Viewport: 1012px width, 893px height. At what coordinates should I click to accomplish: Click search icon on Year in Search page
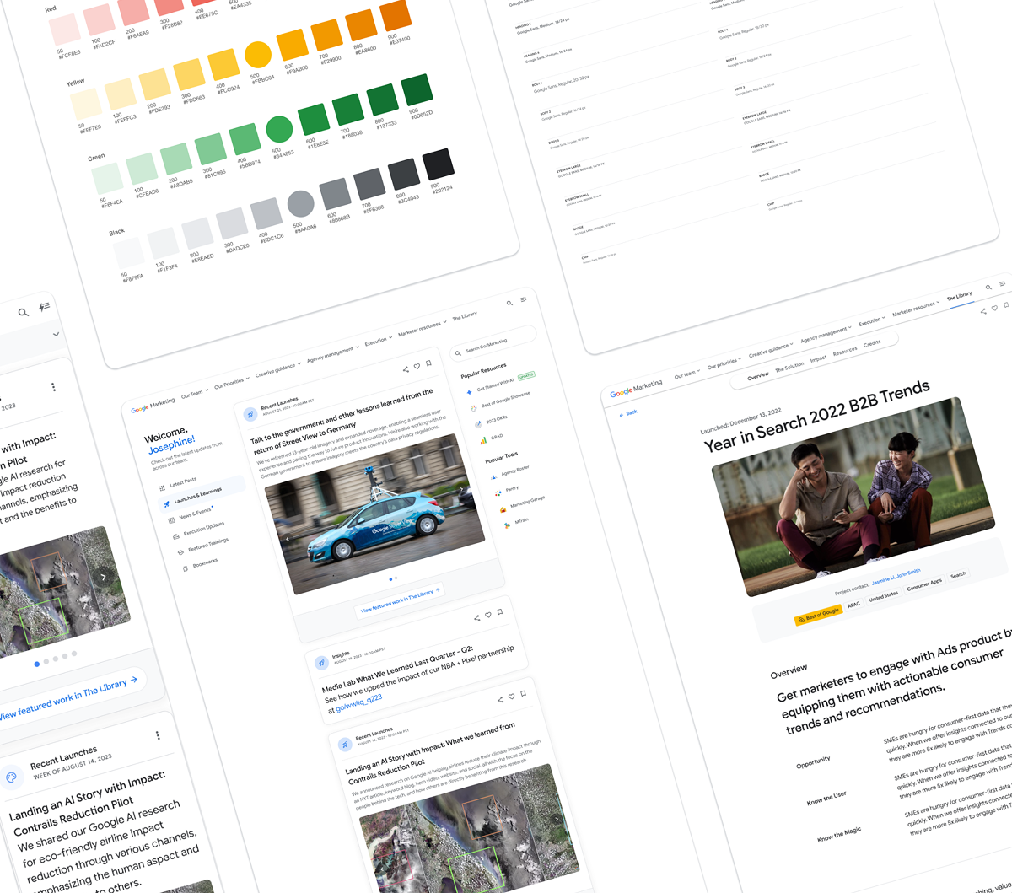pos(988,288)
